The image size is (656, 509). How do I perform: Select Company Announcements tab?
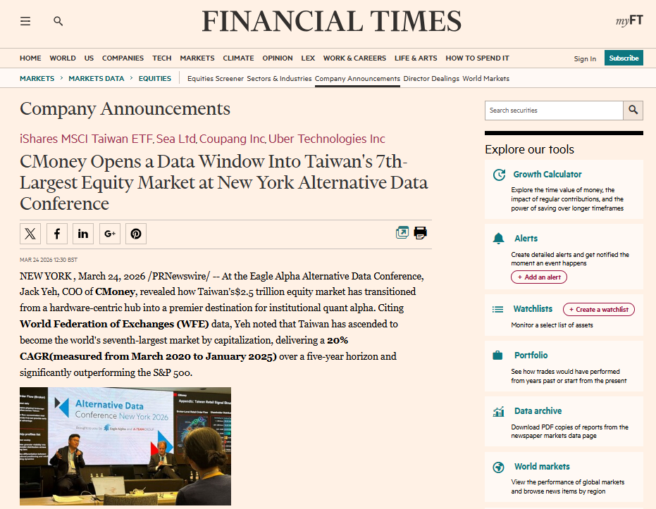357,78
